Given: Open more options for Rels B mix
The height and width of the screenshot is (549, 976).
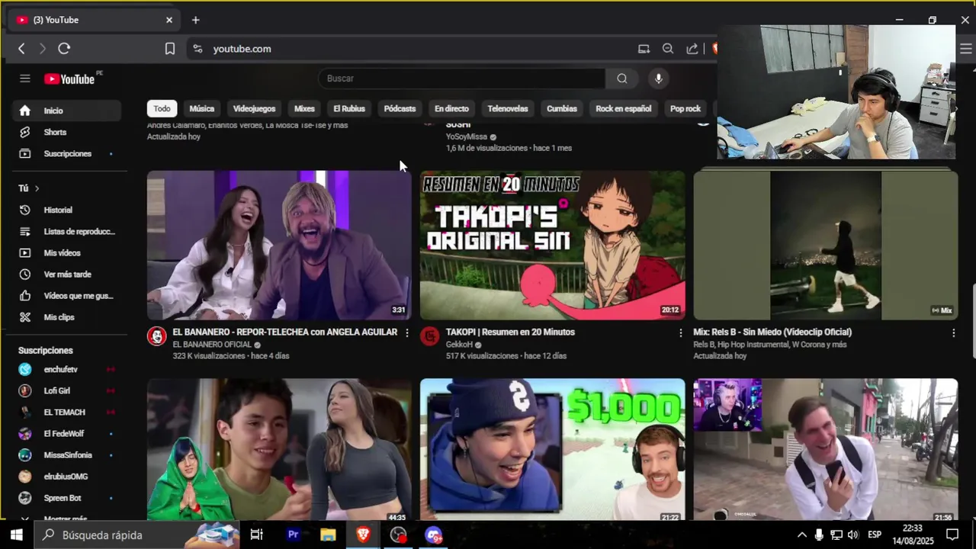Looking at the screenshot, I should (x=953, y=332).
